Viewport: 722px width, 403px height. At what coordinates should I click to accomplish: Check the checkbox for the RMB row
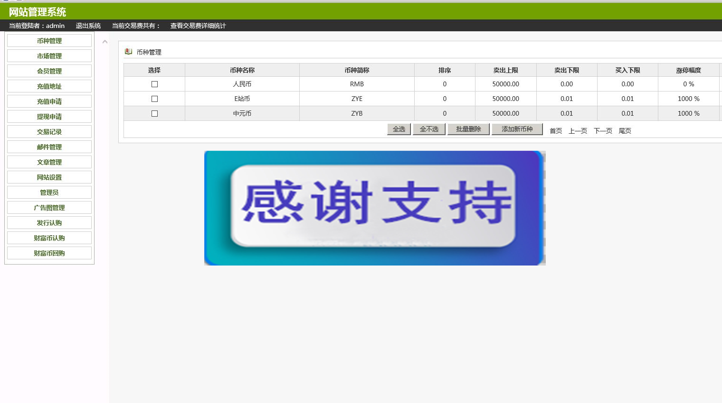pyautogui.click(x=154, y=84)
